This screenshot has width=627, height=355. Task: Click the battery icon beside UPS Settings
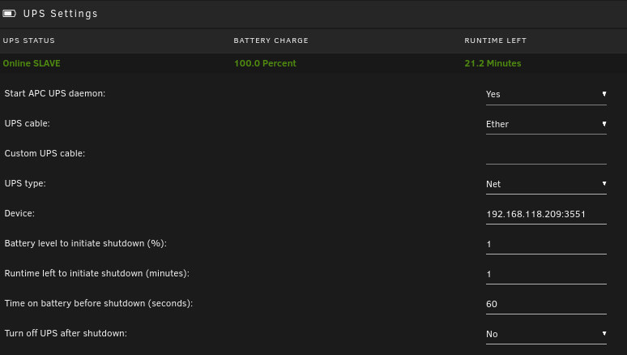9,14
